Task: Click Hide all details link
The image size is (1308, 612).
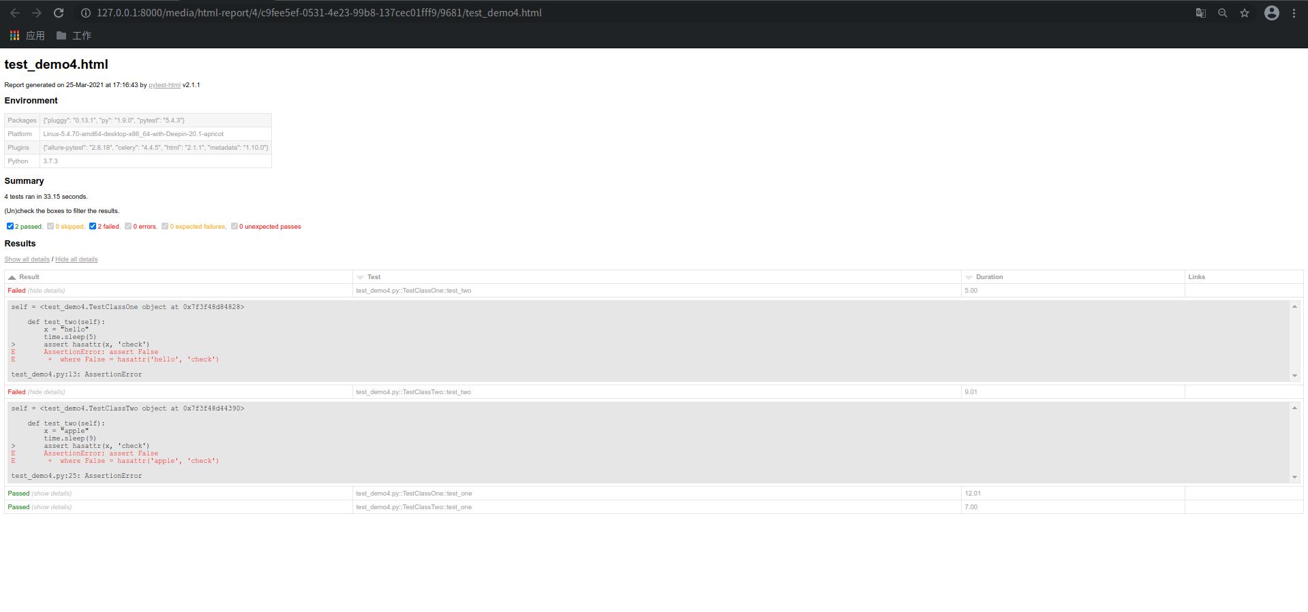Action: [x=76, y=259]
